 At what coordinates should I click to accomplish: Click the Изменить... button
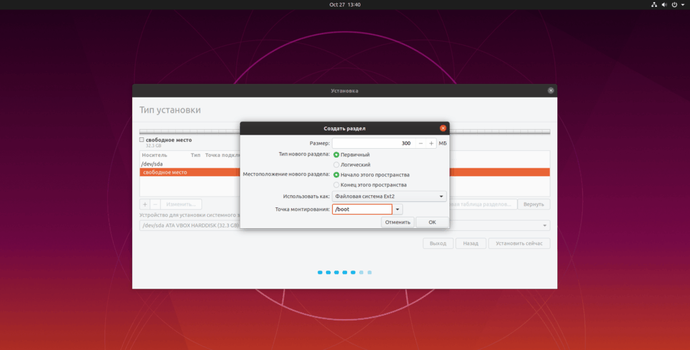[181, 205]
